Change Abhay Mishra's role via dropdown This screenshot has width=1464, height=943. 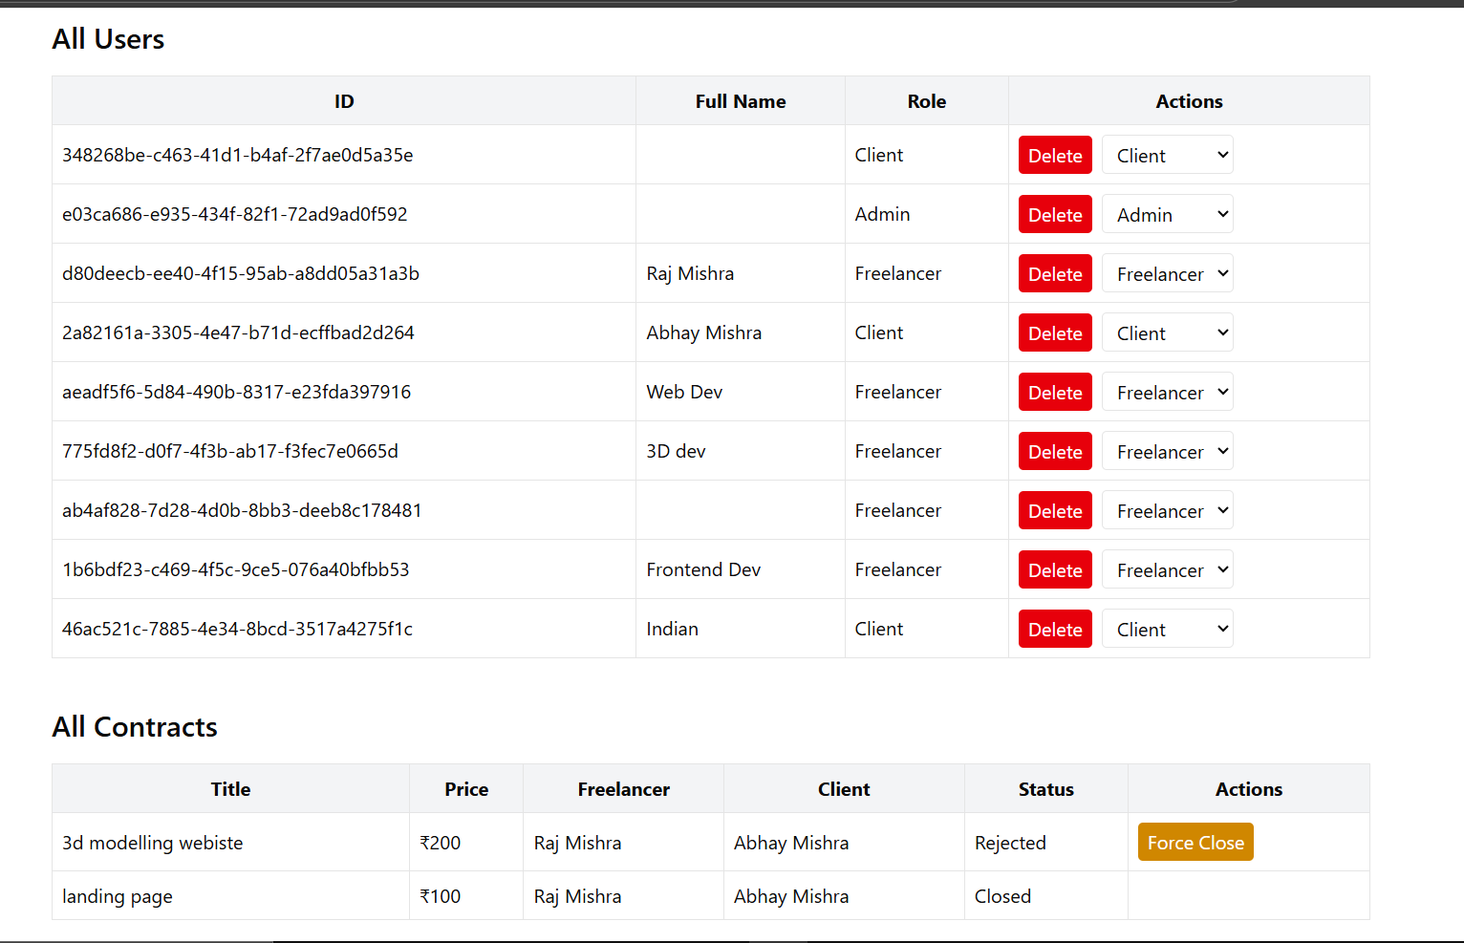point(1168,333)
